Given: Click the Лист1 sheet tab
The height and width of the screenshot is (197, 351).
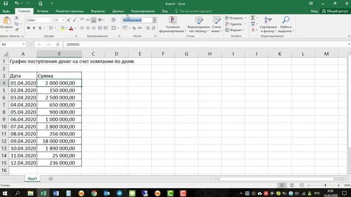Looking at the screenshot, I should click(x=32, y=179).
